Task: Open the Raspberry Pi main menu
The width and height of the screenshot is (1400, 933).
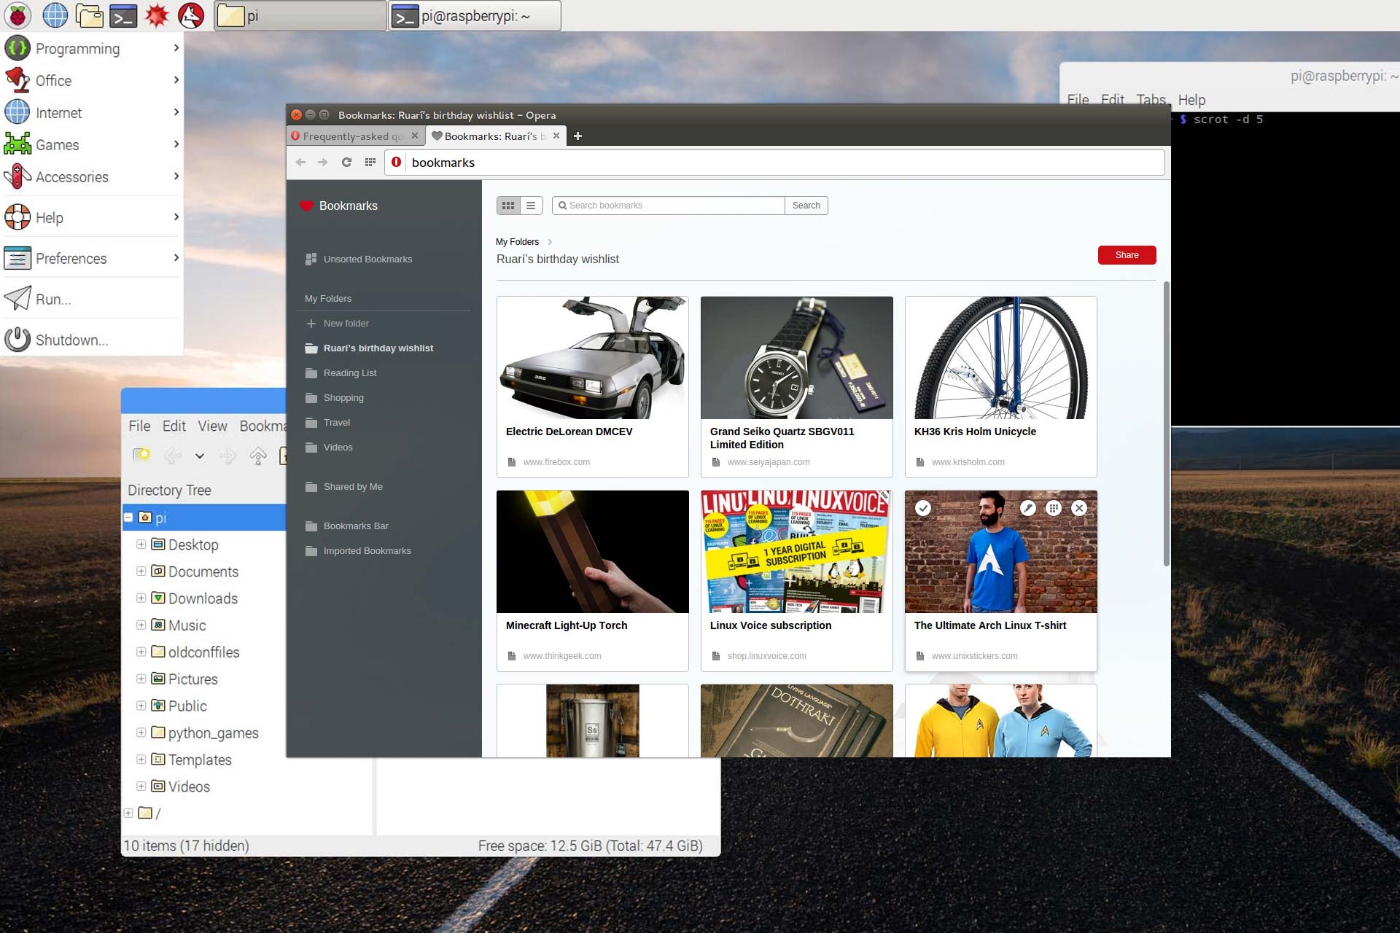Action: pyautogui.click(x=17, y=15)
